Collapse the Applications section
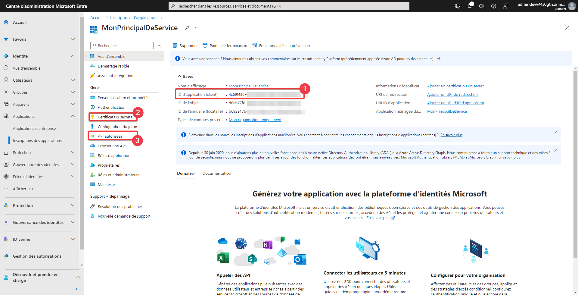The image size is (578, 295). (x=73, y=116)
